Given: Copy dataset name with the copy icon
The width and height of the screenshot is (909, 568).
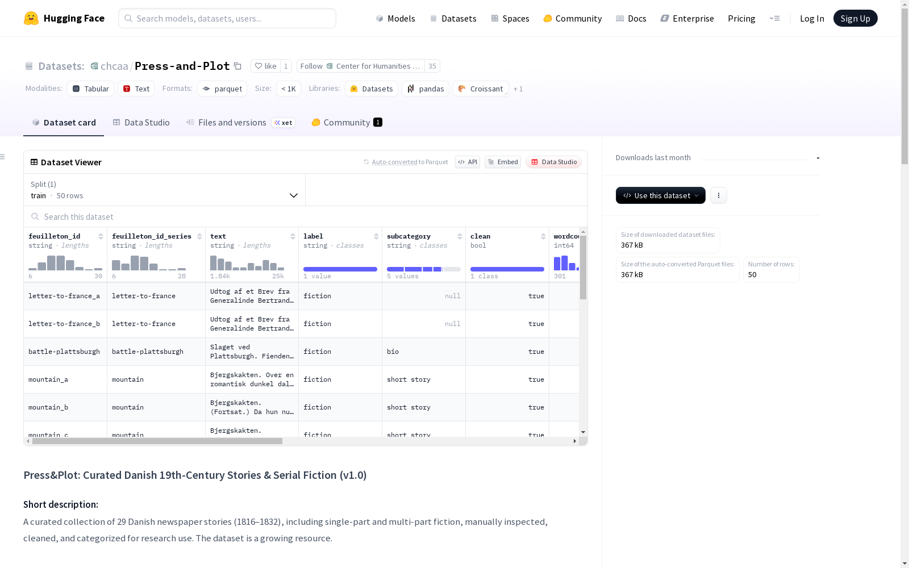Looking at the screenshot, I should (x=238, y=66).
